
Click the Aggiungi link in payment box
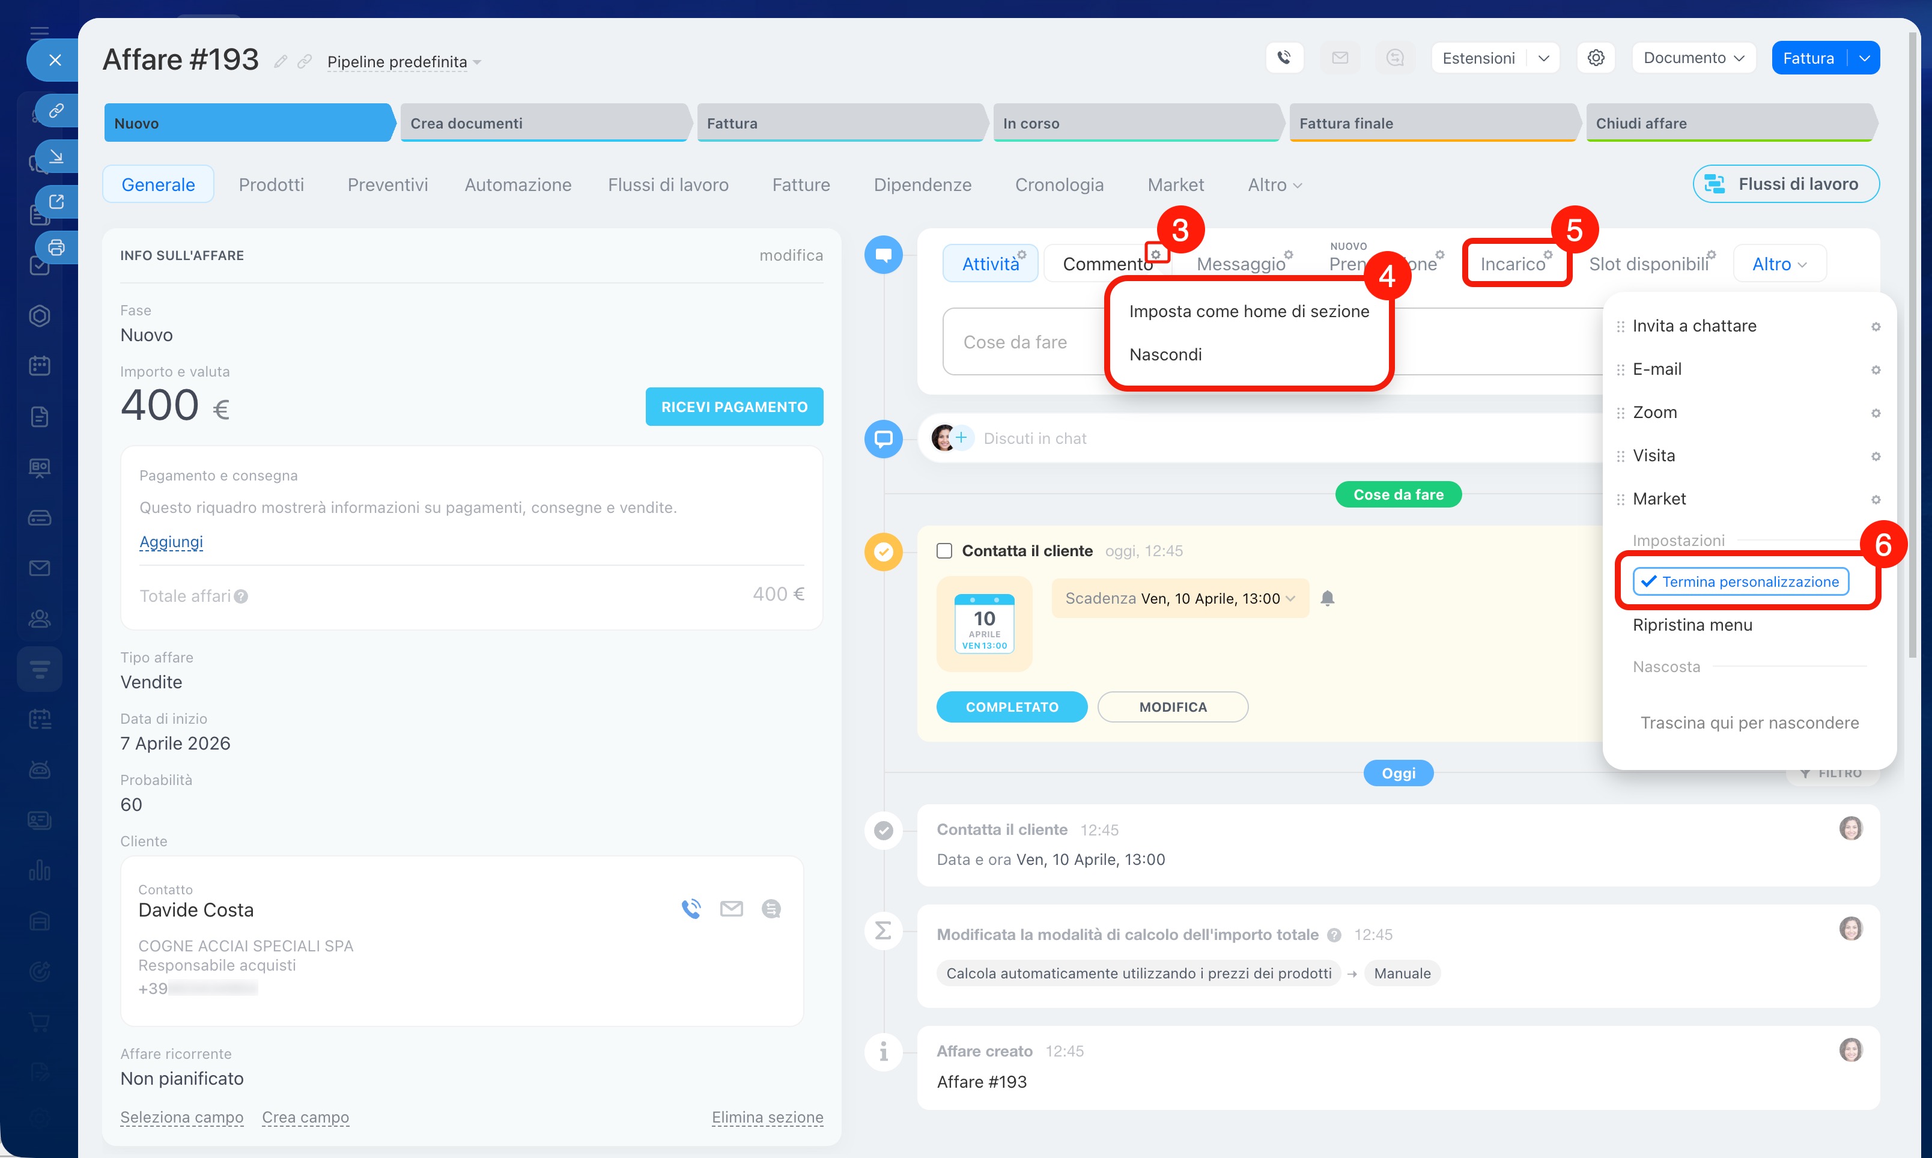[171, 542]
